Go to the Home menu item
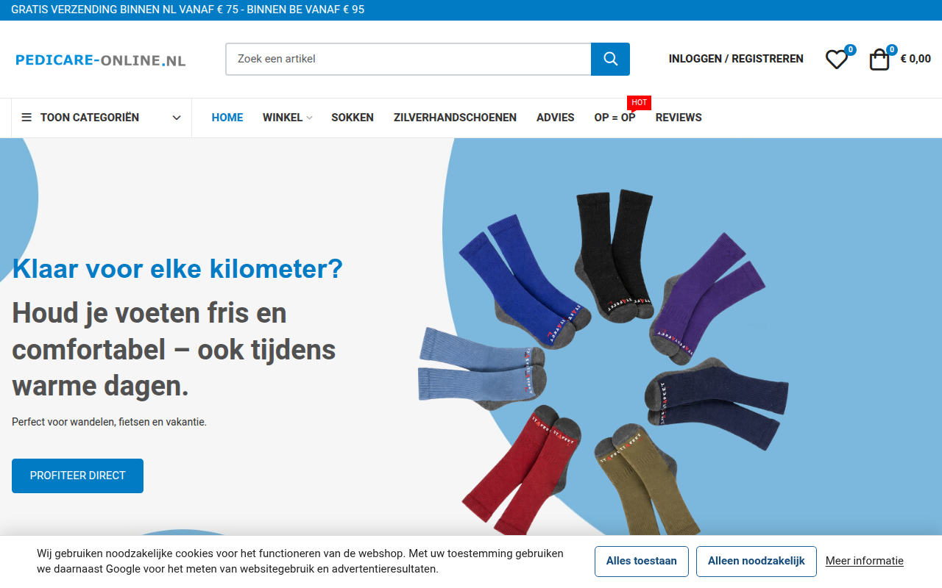Screen dimensions: 942x588 [x=227, y=118]
